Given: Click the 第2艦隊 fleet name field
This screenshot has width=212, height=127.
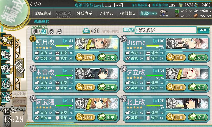Looking at the screenshot, I should click(x=166, y=30).
